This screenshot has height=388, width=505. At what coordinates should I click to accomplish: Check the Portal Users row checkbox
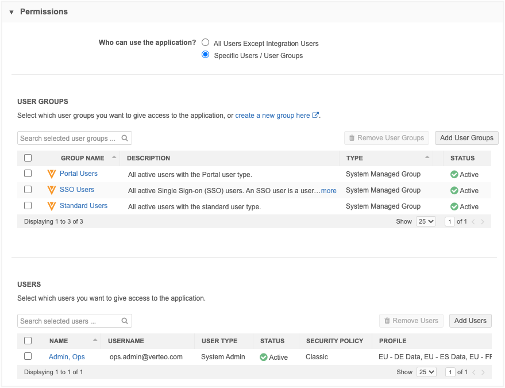click(x=28, y=174)
